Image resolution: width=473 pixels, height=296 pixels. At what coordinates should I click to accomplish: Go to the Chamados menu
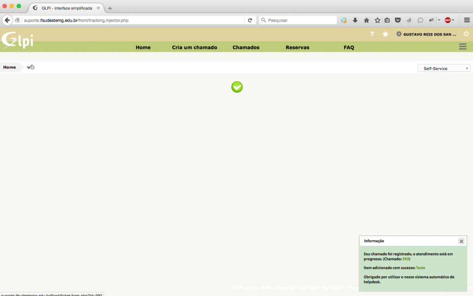coord(246,47)
